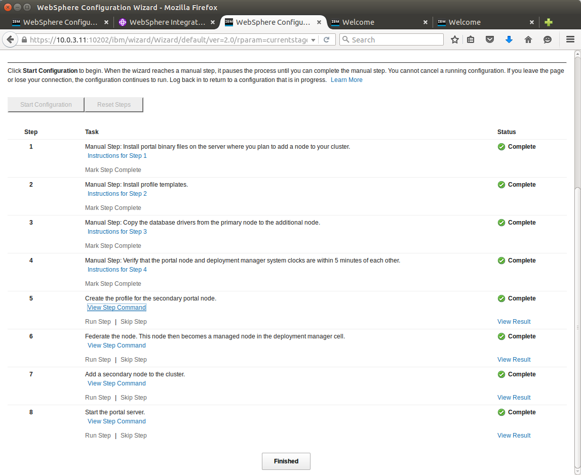Image resolution: width=581 pixels, height=475 pixels.
Task: Open the downloads arrow icon
Action: (x=509, y=39)
